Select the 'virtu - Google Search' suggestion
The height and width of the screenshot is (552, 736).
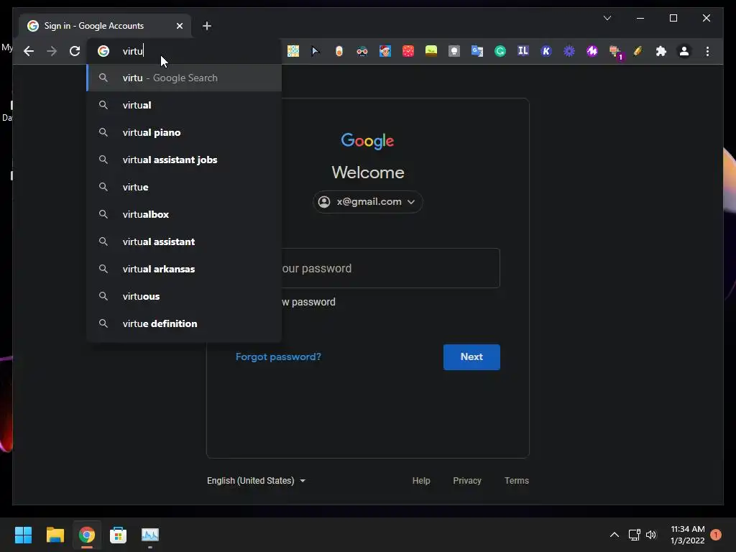[184, 78]
